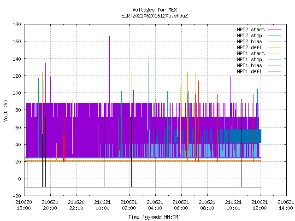Viewport: 295px width, 221px height.
Task: Click the NPD2 defl legend label
Action: (249, 47)
